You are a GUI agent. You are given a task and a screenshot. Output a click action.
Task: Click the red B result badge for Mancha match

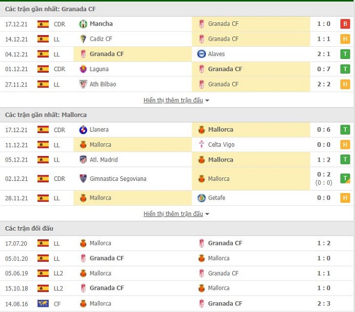(345, 24)
